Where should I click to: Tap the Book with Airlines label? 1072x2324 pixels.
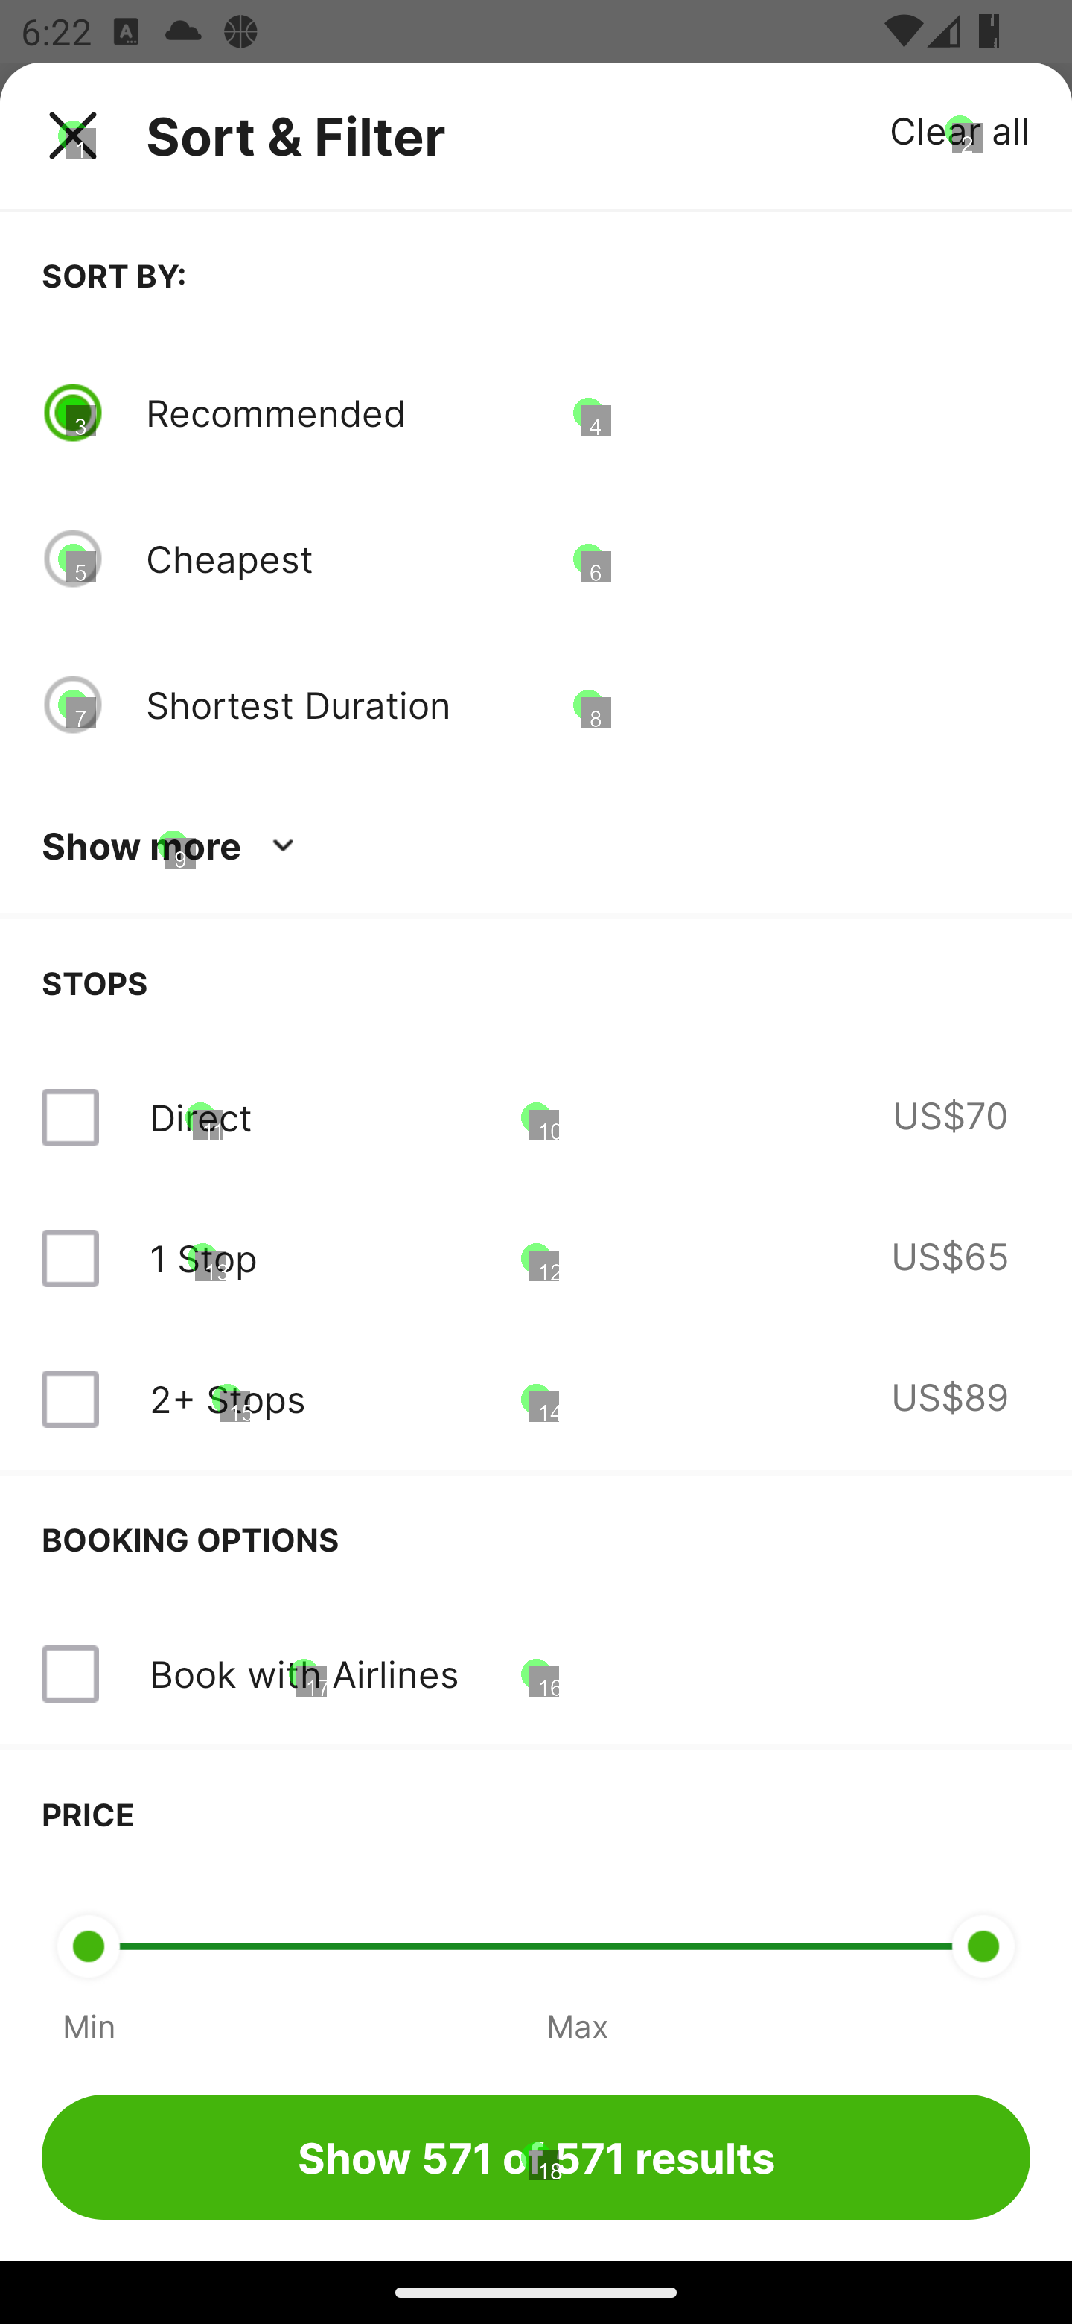pyautogui.click(x=304, y=1674)
